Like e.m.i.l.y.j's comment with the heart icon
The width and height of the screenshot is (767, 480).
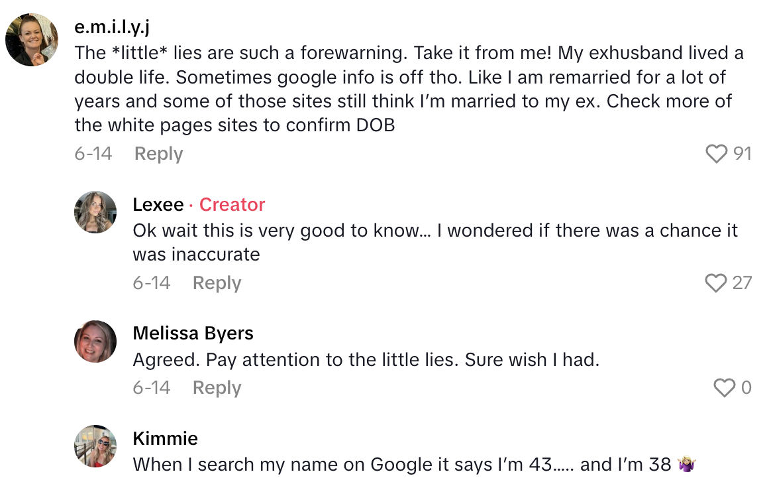coord(716,153)
